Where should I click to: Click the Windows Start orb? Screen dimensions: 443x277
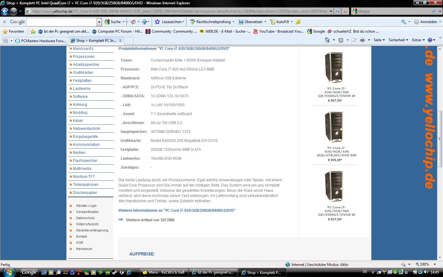tap(9, 272)
